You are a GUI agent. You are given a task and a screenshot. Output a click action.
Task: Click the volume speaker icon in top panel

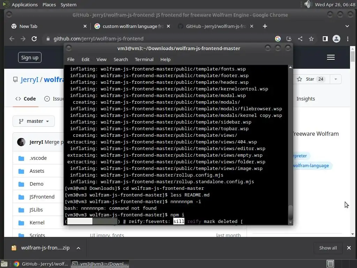[x=307, y=4]
